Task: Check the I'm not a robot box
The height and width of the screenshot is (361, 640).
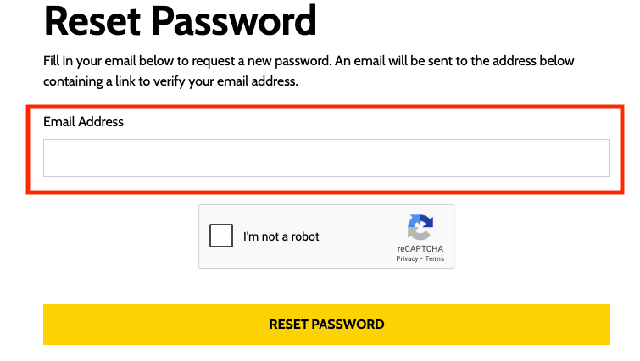Action: [221, 236]
